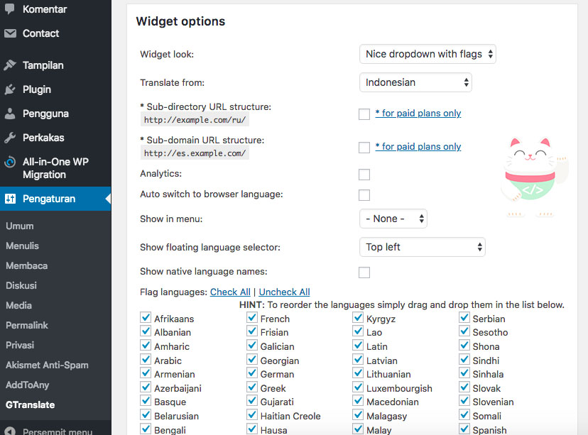Open the floating language selector dropdown
588x435 pixels.
(x=423, y=247)
